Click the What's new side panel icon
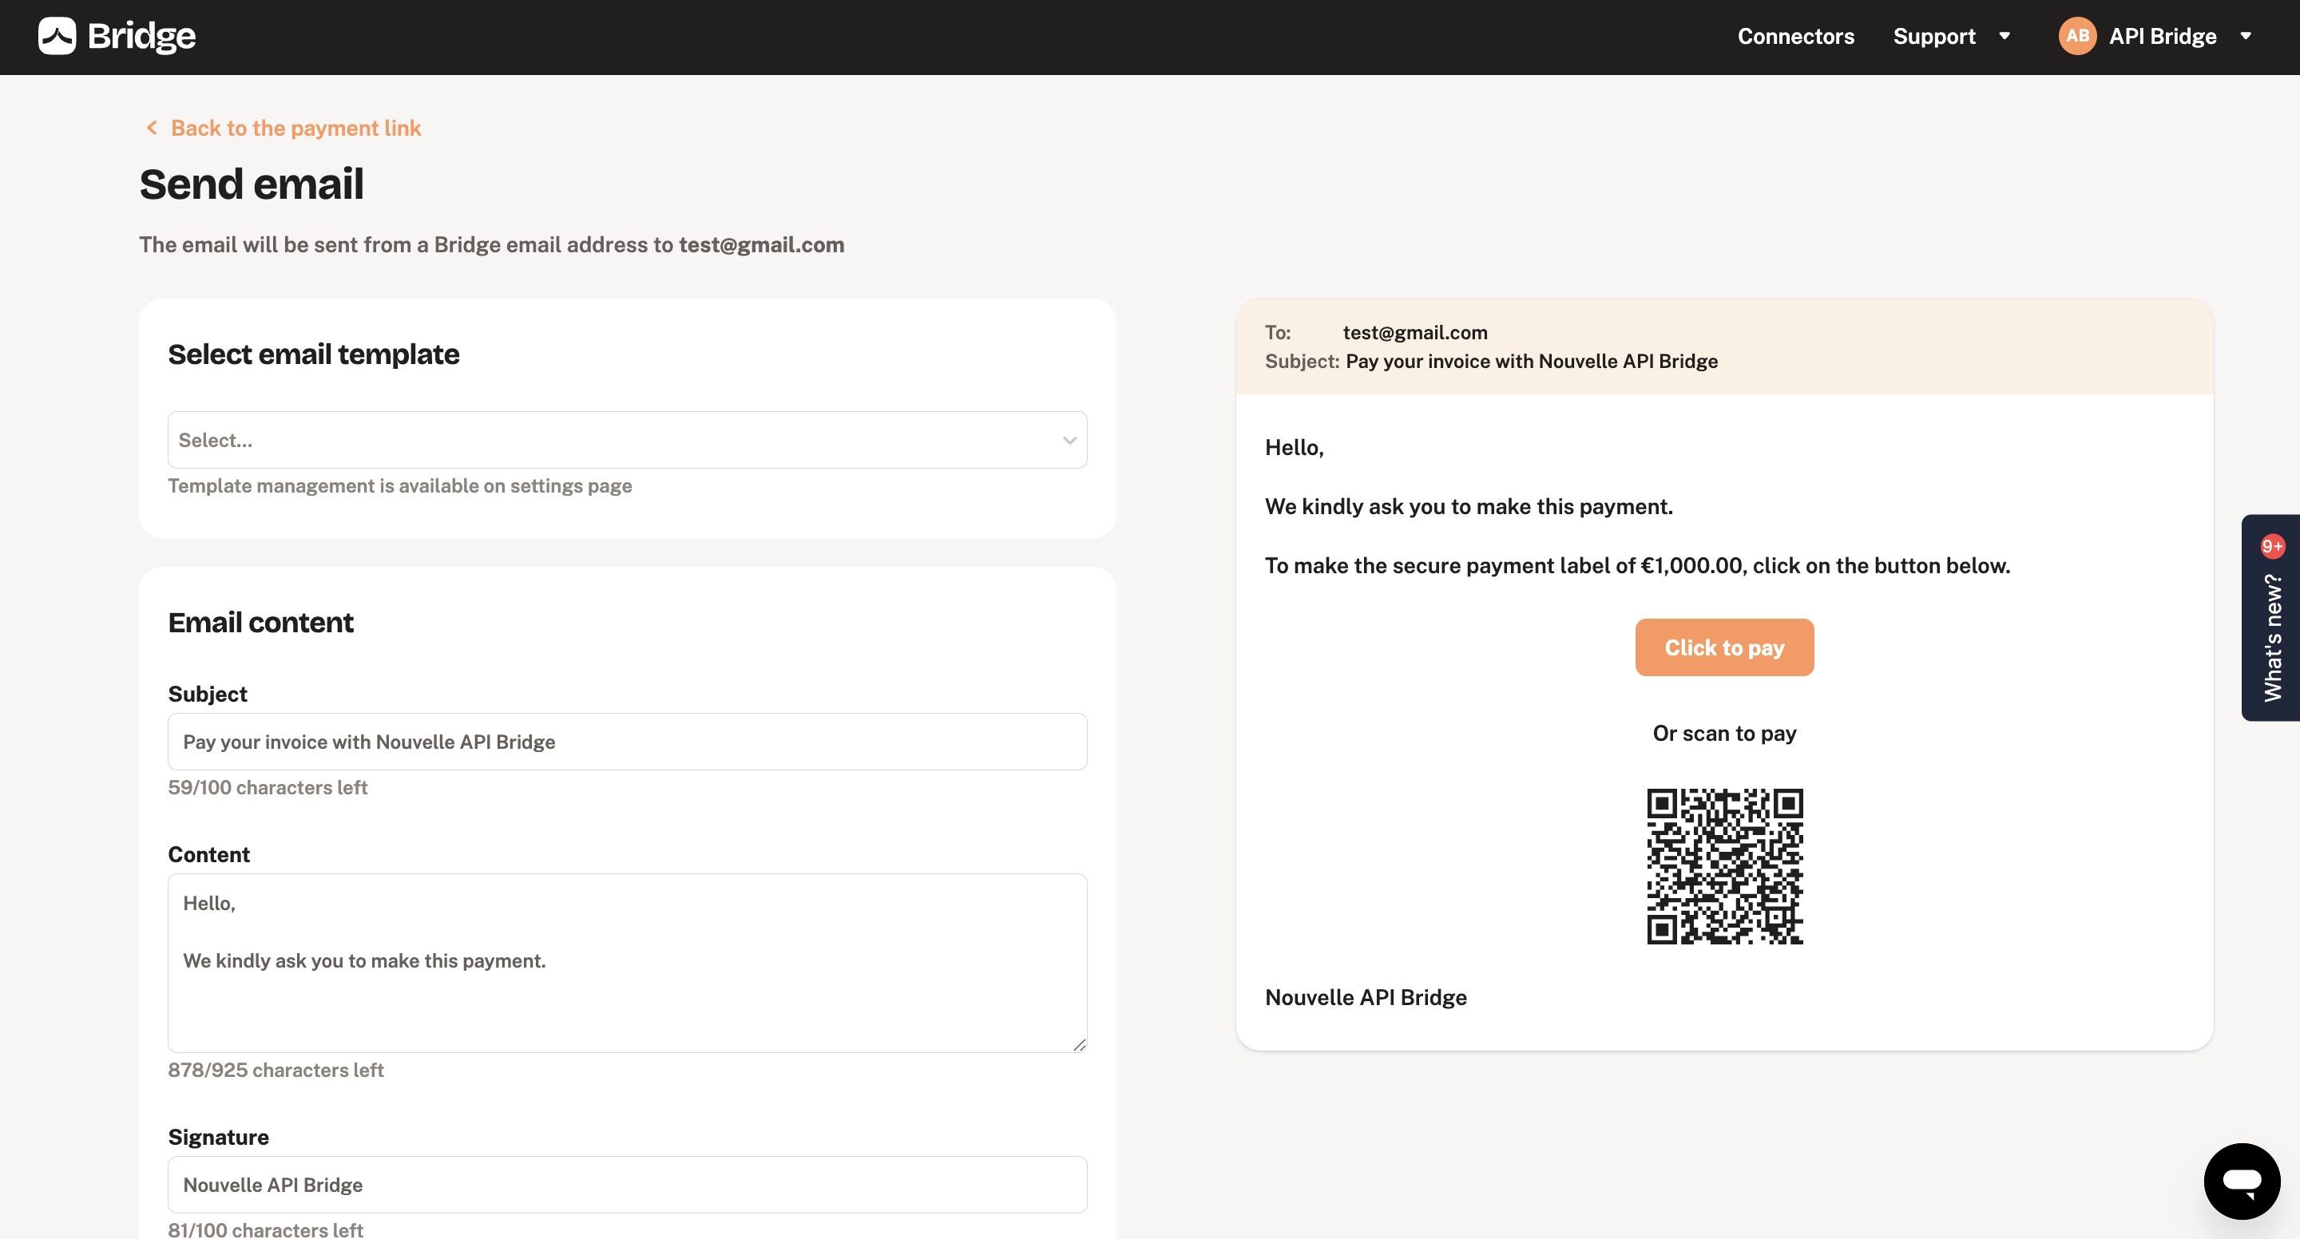2300x1239 pixels. [2273, 618]
